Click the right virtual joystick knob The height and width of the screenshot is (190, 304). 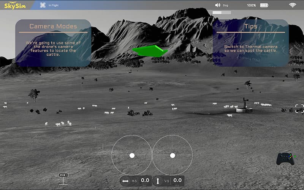173,155
